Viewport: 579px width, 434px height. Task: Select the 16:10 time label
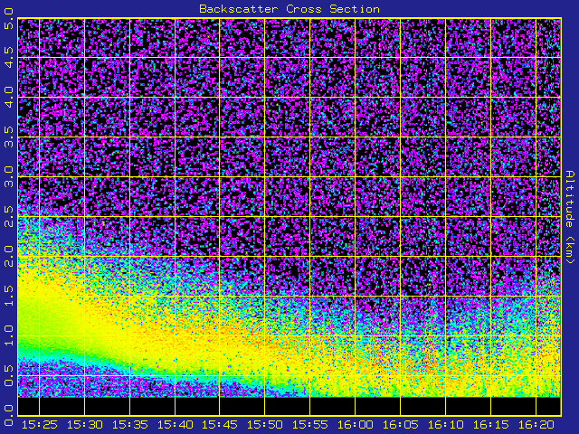pyautogui.click(x=445, y=425)
